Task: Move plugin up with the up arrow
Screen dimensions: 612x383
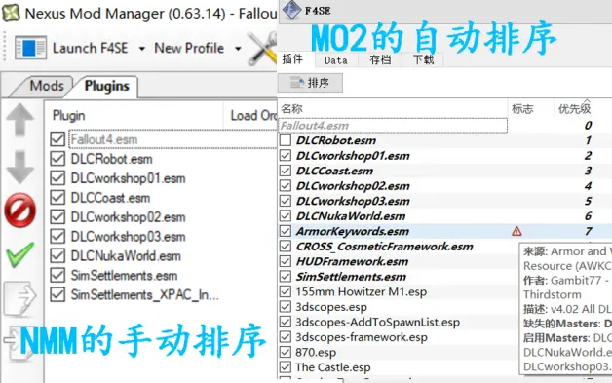Action: pos(19,120)
